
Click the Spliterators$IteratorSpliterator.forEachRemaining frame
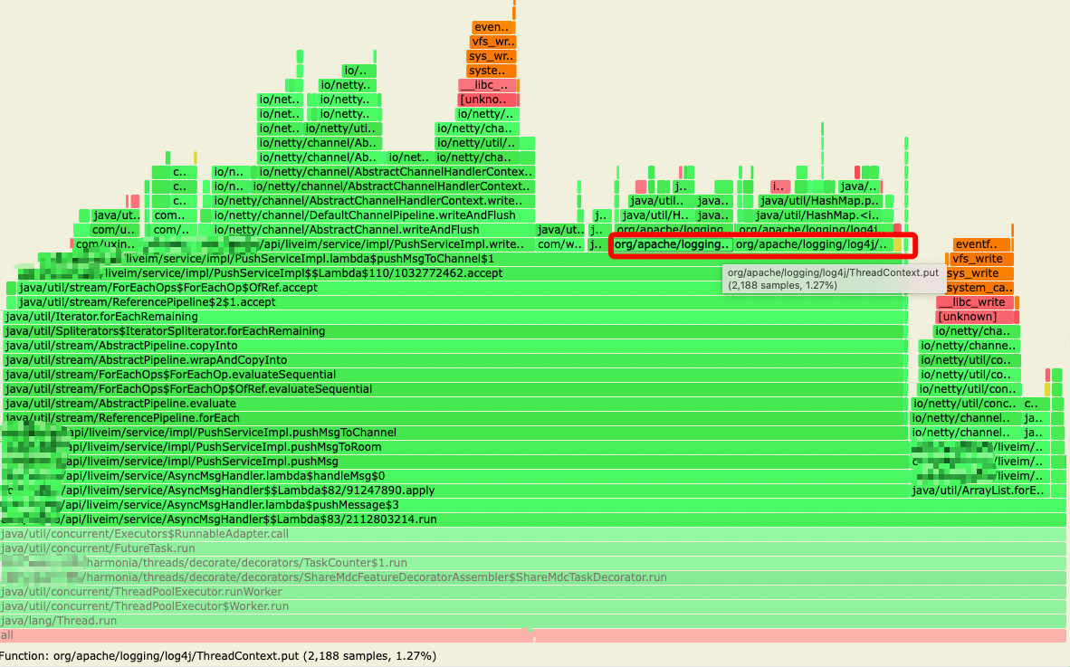tap(453, 331)
